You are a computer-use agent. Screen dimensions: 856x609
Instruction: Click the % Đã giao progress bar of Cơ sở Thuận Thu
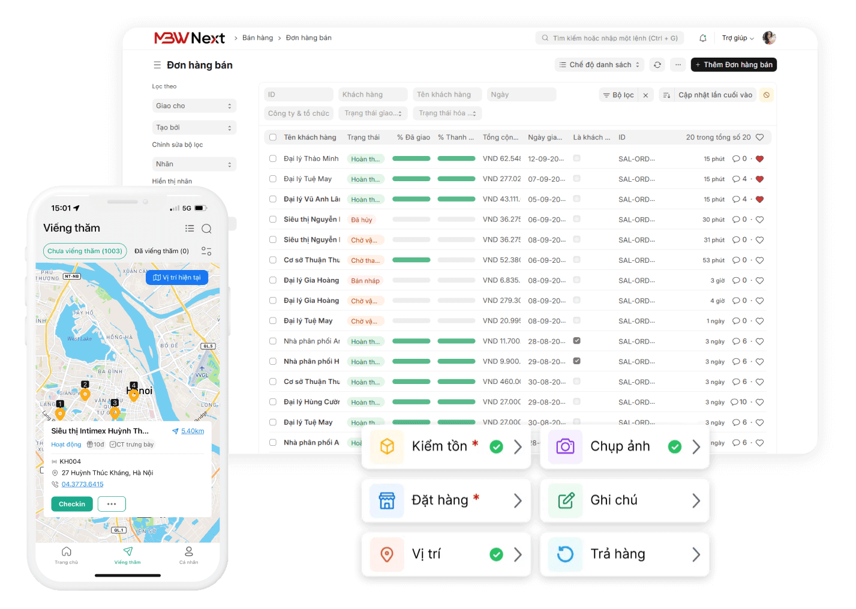coord(411,260)
